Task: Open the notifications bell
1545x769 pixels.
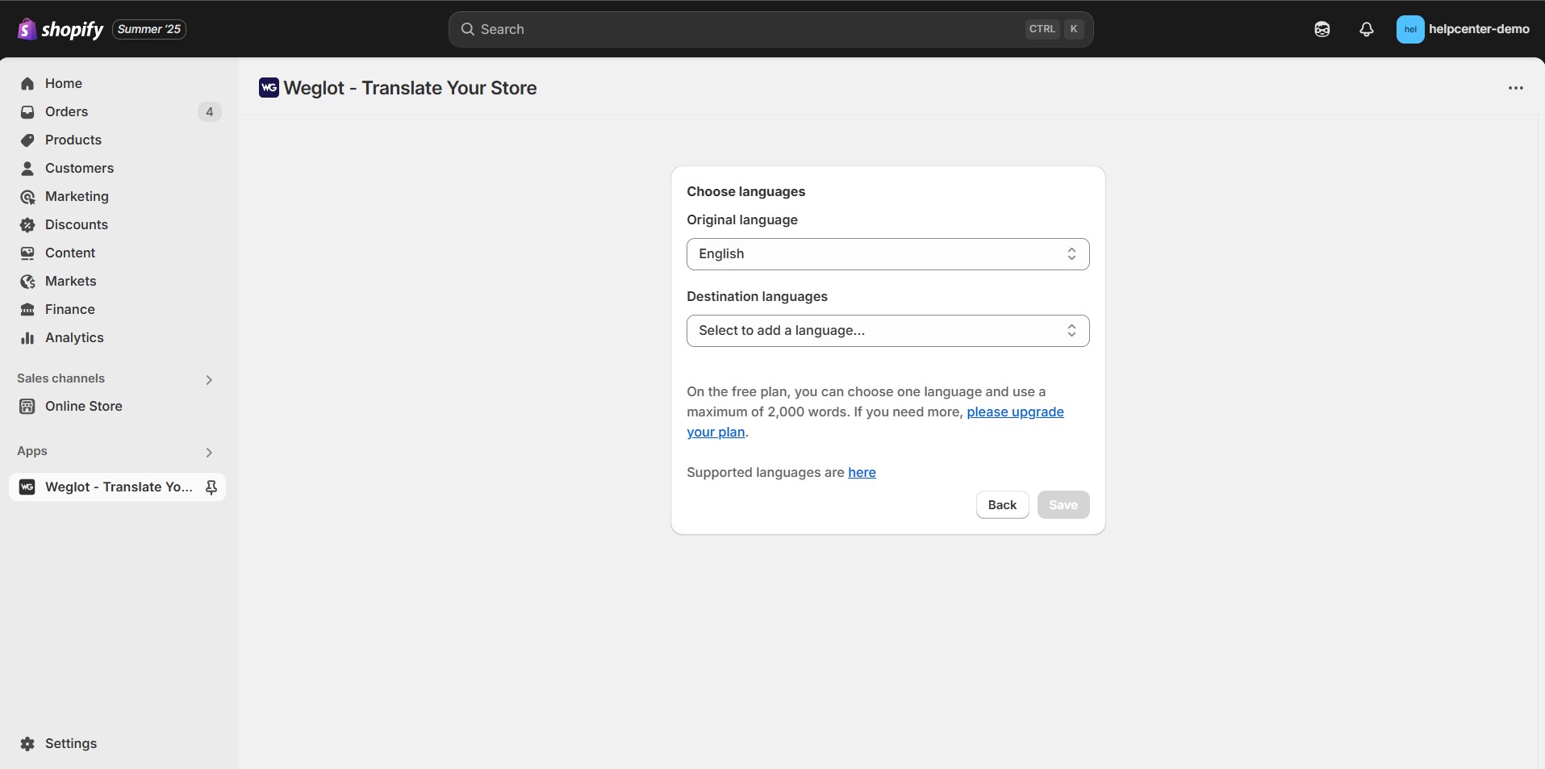Action: [1366, 29]
